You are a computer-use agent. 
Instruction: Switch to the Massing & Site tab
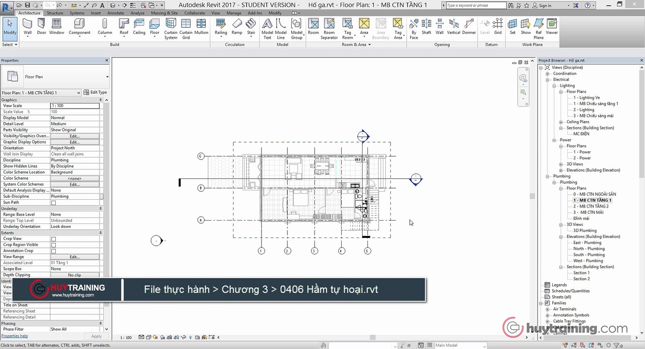164,13
